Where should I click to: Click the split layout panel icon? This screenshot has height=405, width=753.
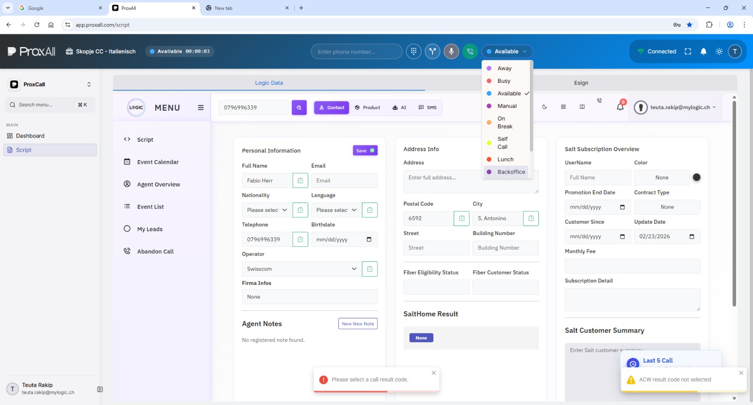point(582,107)
